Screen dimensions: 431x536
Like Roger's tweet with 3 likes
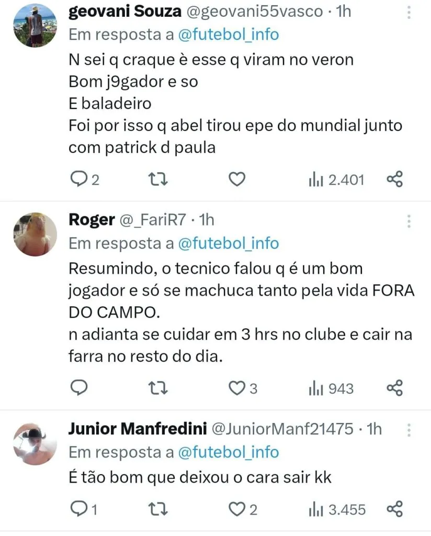pos(237,388)
